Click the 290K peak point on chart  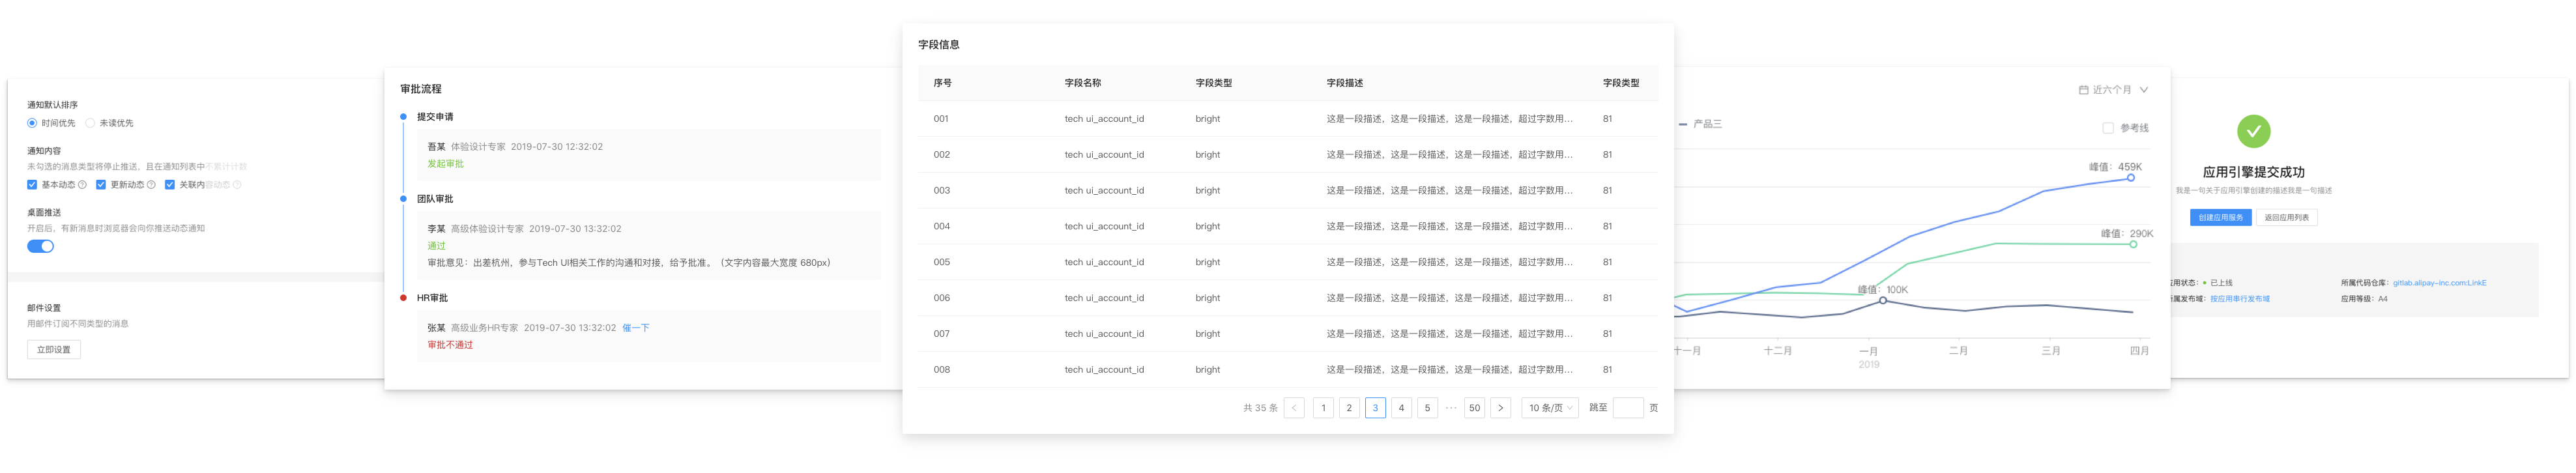tap(2133, 244)
